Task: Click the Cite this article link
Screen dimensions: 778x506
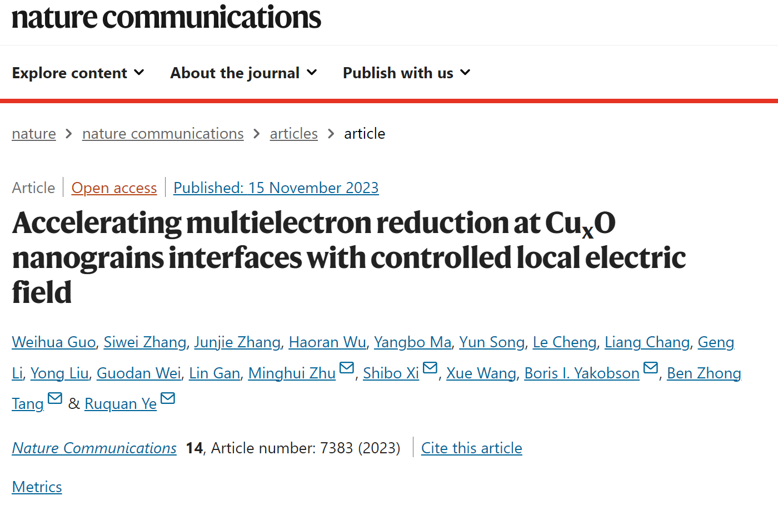Action: [472, 448]
